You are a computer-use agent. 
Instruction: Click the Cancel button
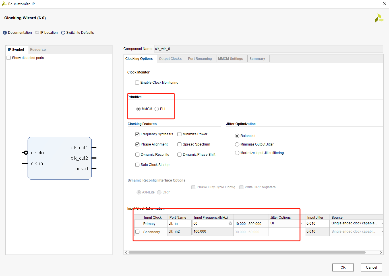(371, 267)
